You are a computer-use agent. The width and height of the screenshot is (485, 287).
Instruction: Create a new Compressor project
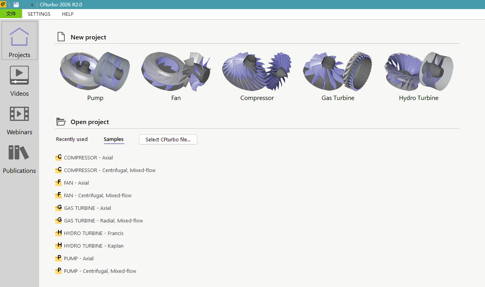257,76
